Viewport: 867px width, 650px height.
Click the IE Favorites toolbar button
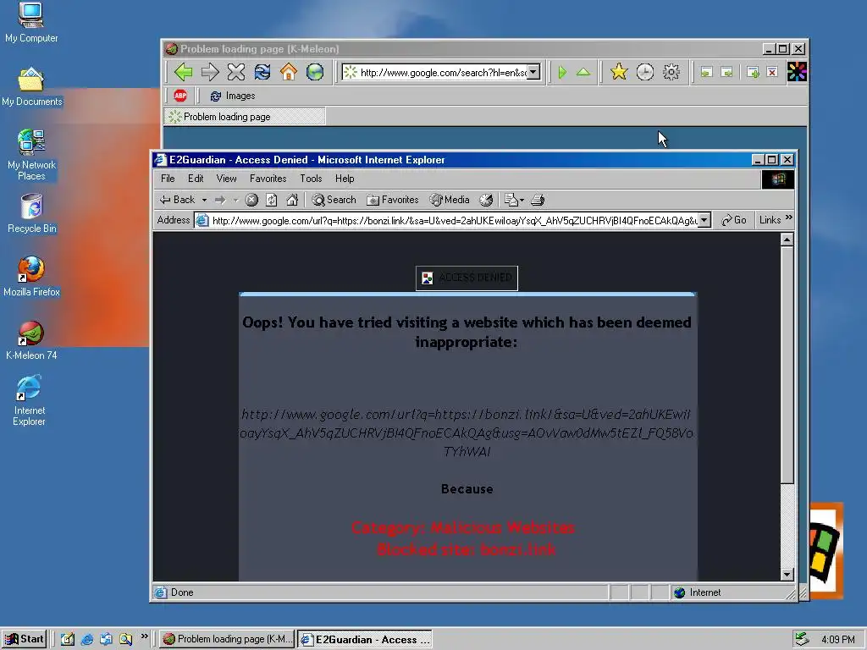(x=393, y=200)
